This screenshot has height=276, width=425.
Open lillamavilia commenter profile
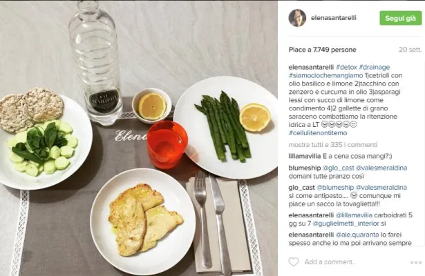304,157
